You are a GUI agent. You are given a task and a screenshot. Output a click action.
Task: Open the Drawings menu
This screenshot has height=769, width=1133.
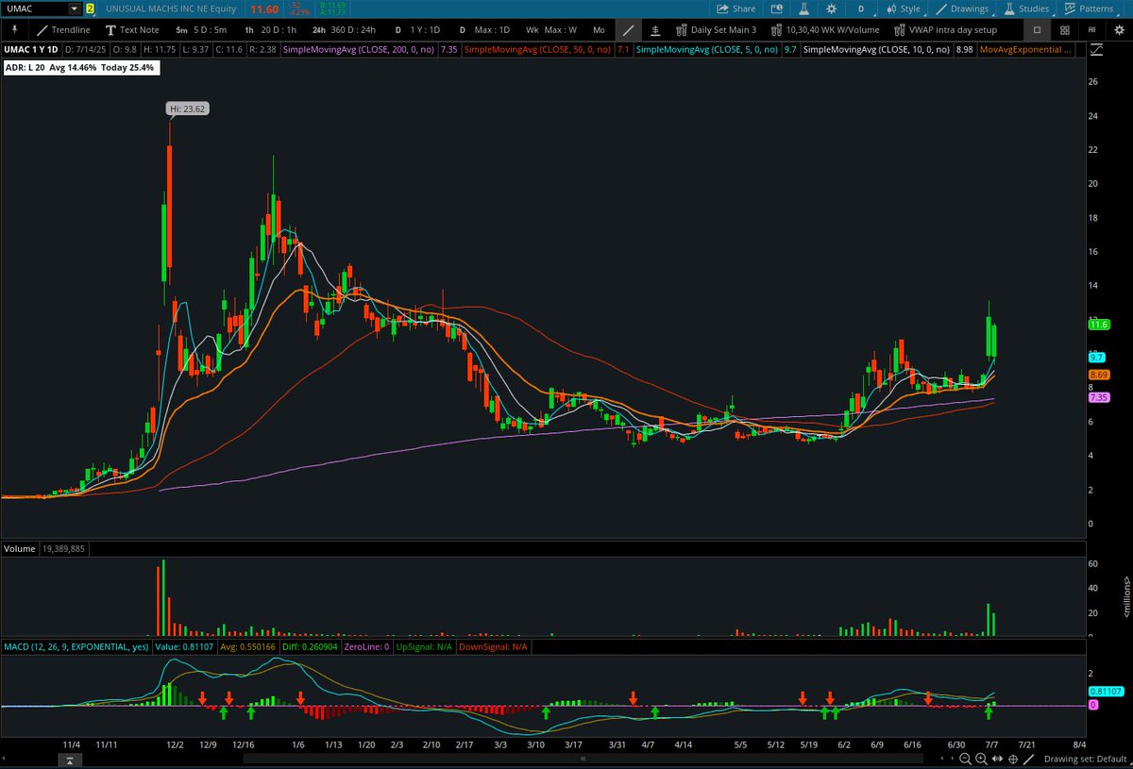(x=961, y=8)
